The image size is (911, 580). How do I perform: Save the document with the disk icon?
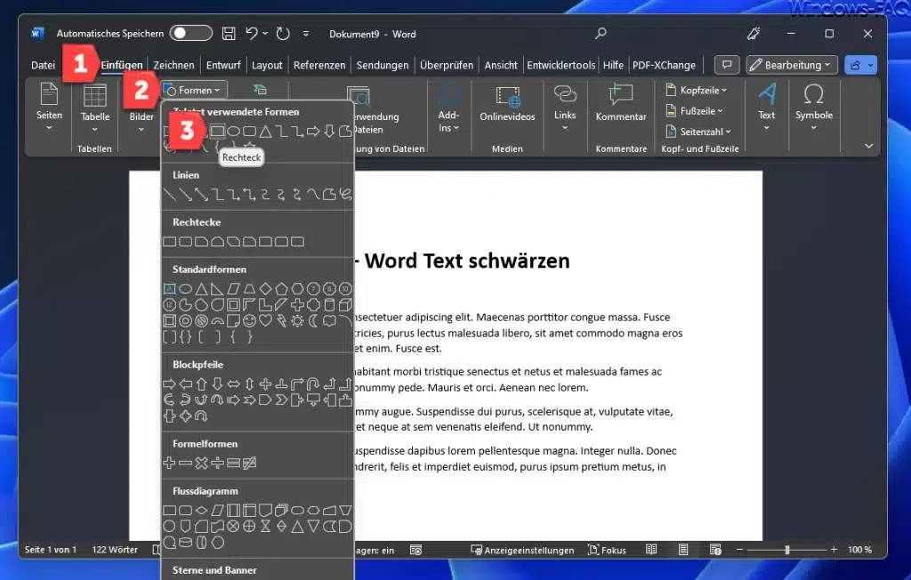[x=229, y=34]
